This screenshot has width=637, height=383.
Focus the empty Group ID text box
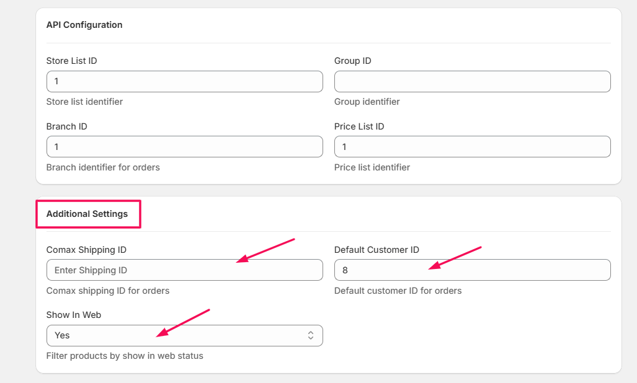(472, 81)
